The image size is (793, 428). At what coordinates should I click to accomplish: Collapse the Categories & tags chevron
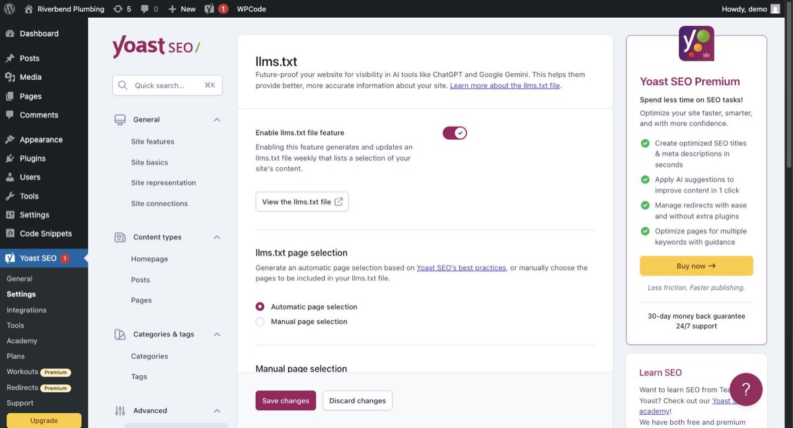[217, 334]
